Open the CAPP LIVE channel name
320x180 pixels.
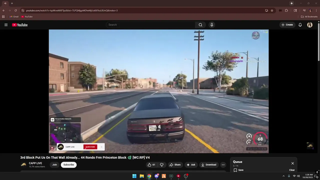tap(35, 163)
